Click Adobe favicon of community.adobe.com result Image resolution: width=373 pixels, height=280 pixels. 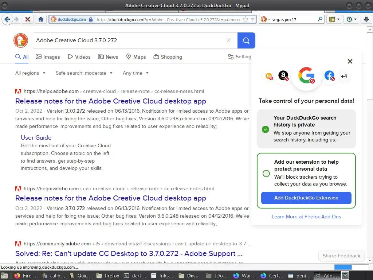[x=18, y=244]
